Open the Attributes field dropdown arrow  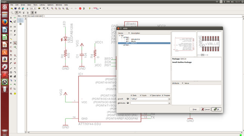(x=169, y=103)
